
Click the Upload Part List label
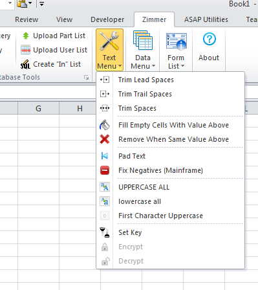coord(59,36)
